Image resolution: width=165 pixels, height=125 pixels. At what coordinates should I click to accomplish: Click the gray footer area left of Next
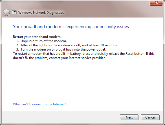(61, 117)
